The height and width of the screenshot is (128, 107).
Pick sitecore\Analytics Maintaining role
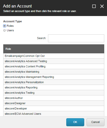tap(54, 72)
